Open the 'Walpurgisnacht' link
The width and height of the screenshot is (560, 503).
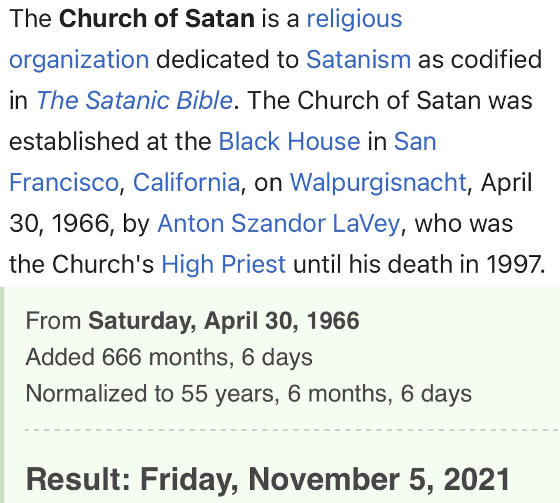(378, 182)
